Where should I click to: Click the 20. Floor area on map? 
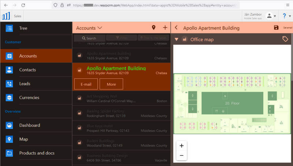[232, 103]
